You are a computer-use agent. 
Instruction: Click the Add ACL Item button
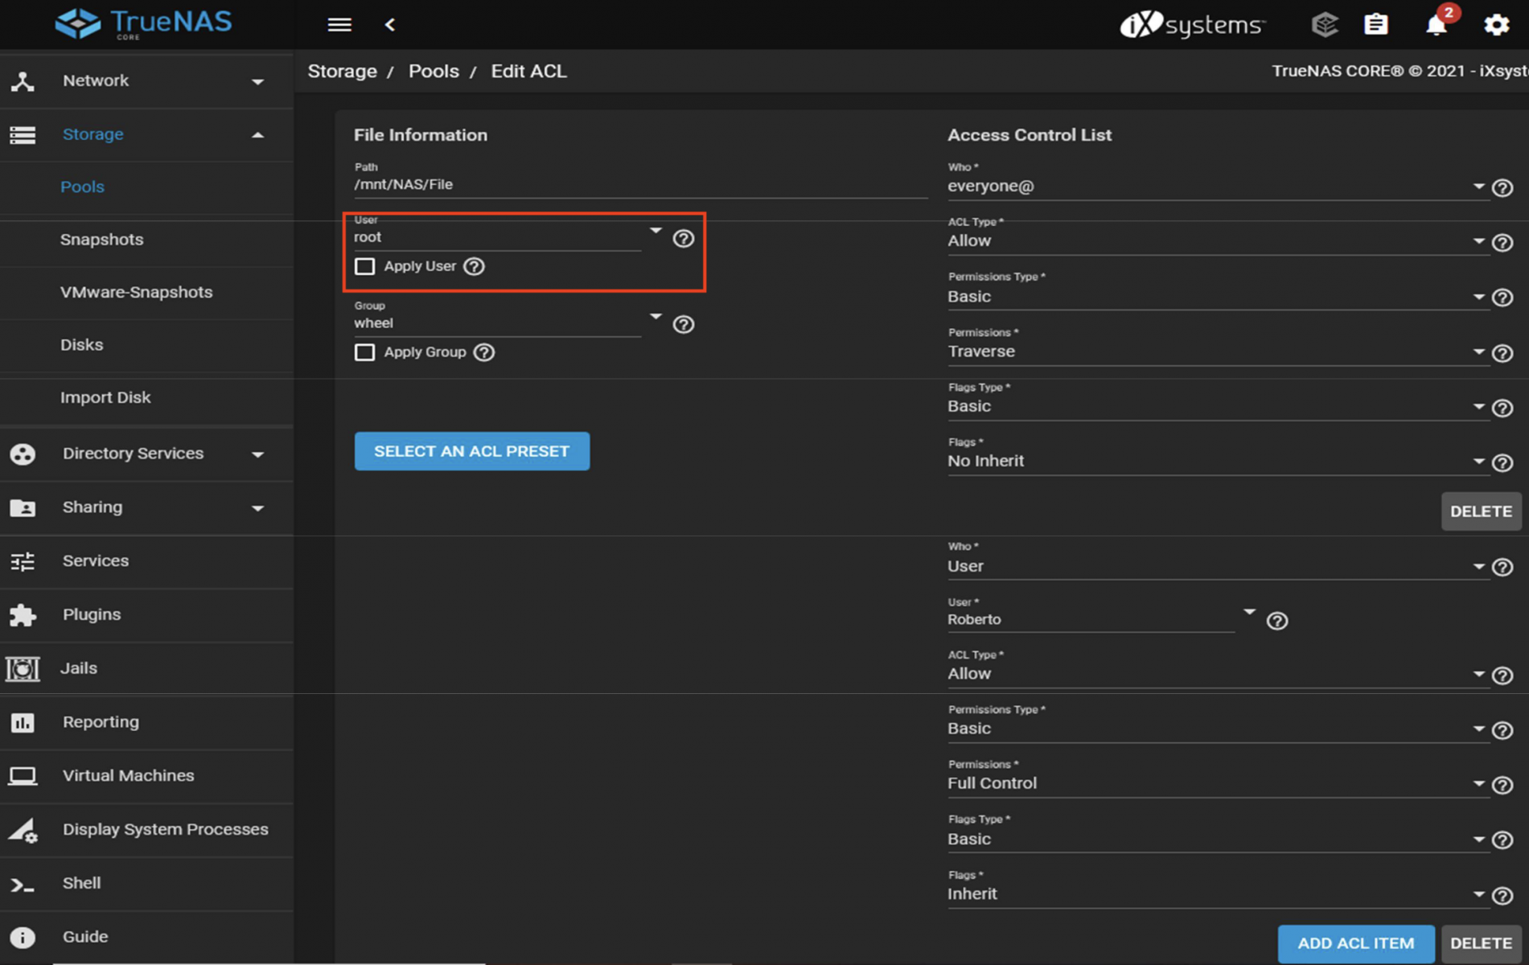(x=1356, y=944)
